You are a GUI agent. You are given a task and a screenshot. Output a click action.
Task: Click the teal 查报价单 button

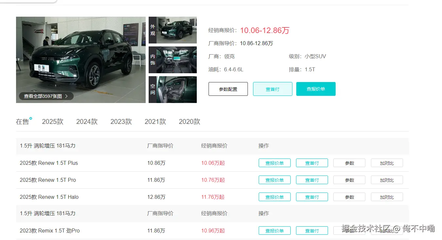click(x=316, y=89)
